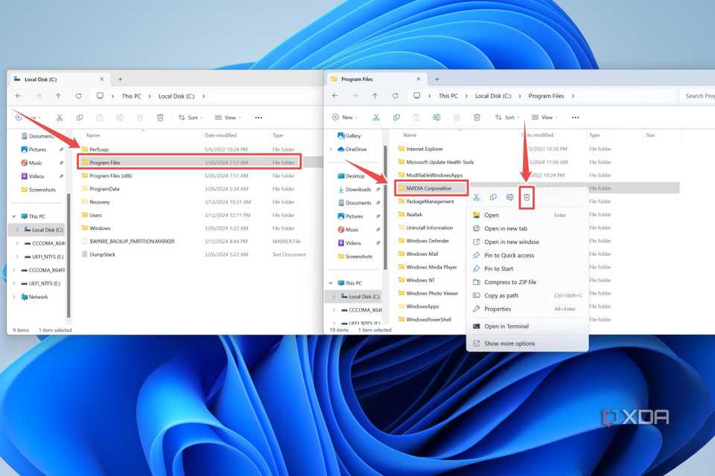Open the View dropdown menu

(x=544, y=117)
